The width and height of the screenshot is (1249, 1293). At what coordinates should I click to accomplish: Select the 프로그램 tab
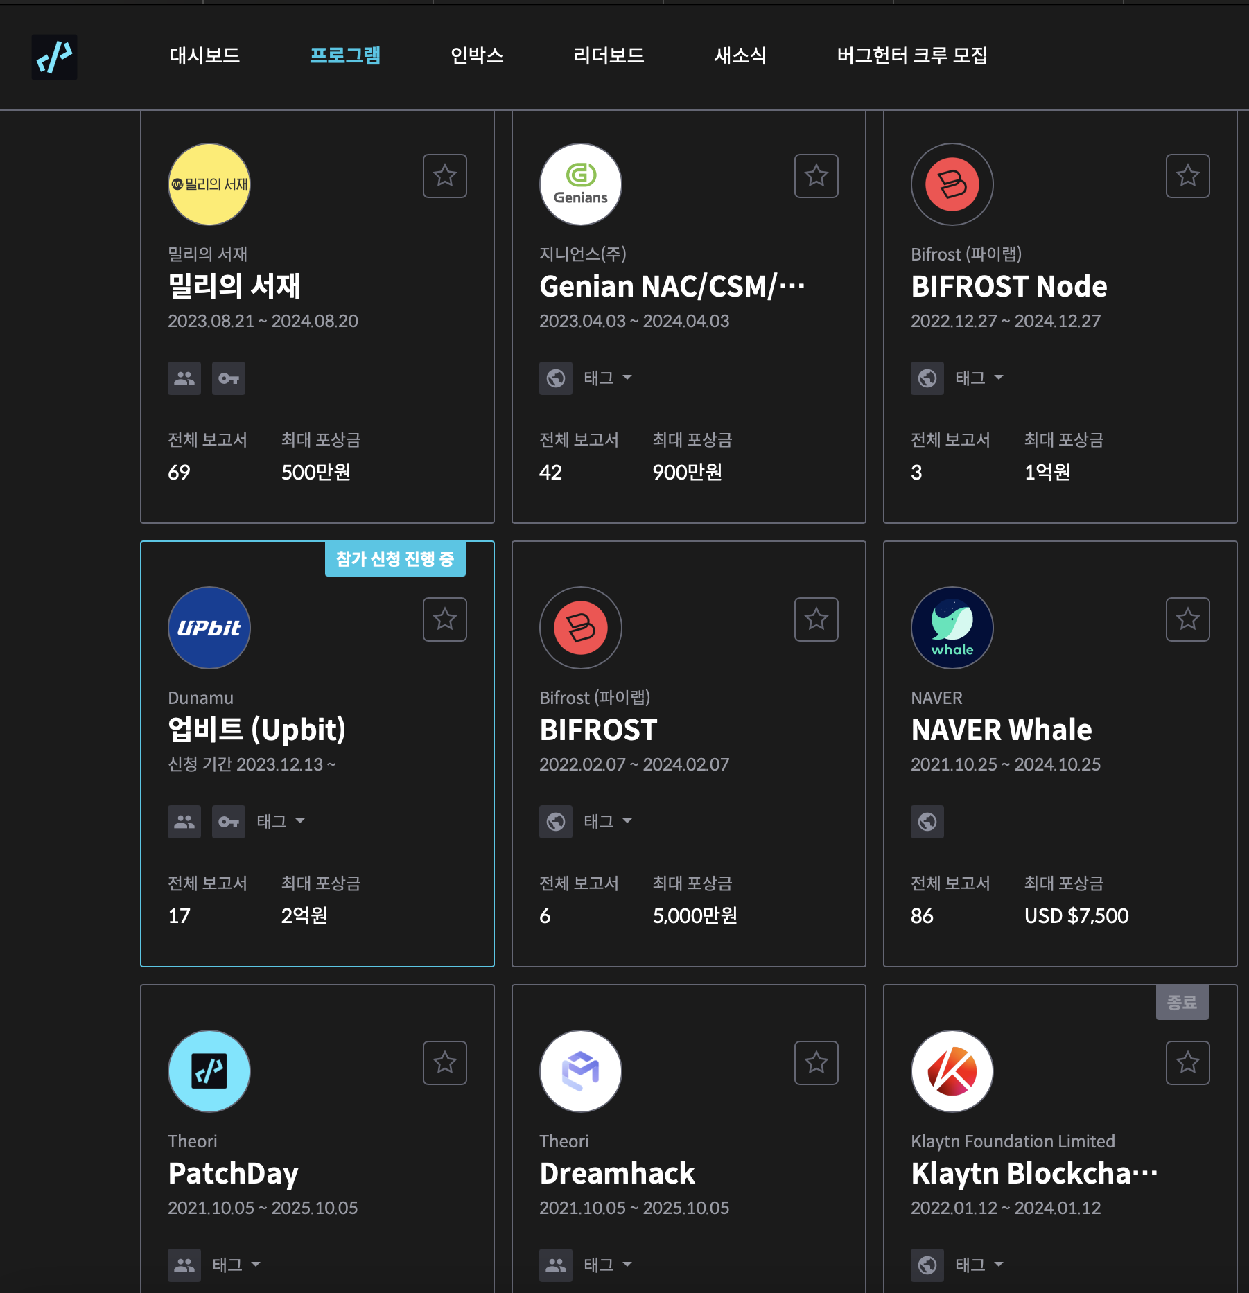pyautogui.click(x=345, y=55)
